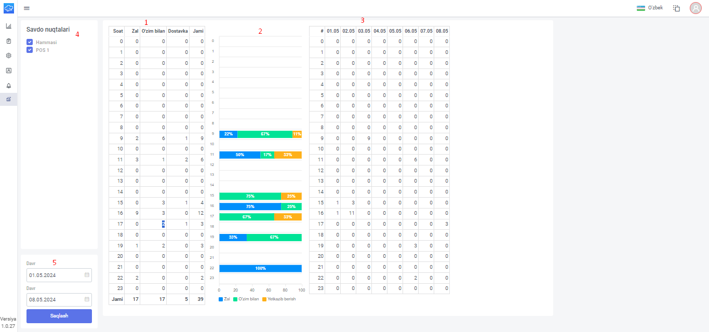Uncheck the POS 1 checkbox
The image size is (709, 332).
coord(30,50)
